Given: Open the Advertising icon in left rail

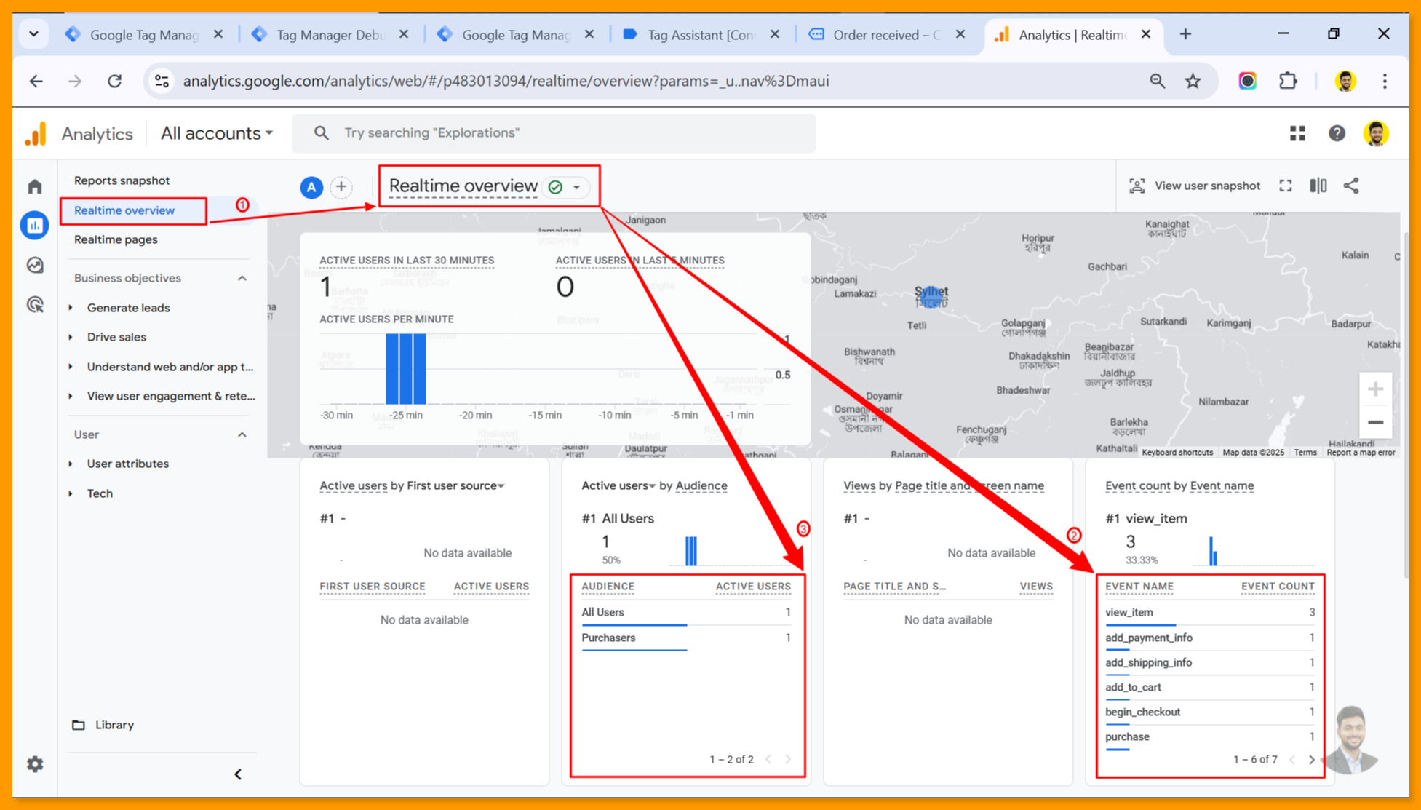Looking at the screenshot, I should click(35, 304).
